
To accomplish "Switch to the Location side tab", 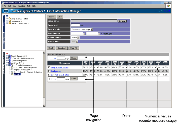I will coord(4,41).
